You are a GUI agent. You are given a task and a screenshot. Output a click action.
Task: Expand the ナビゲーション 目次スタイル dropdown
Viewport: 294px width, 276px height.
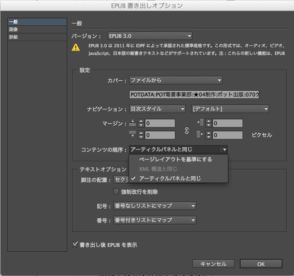157,109
